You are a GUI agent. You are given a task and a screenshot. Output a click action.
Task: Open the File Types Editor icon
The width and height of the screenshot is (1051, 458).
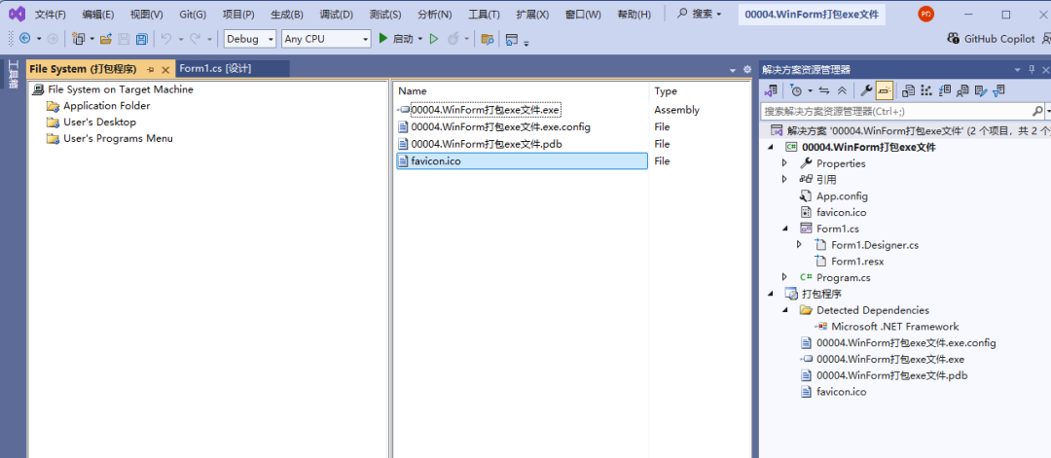click(x=945, y=90)
